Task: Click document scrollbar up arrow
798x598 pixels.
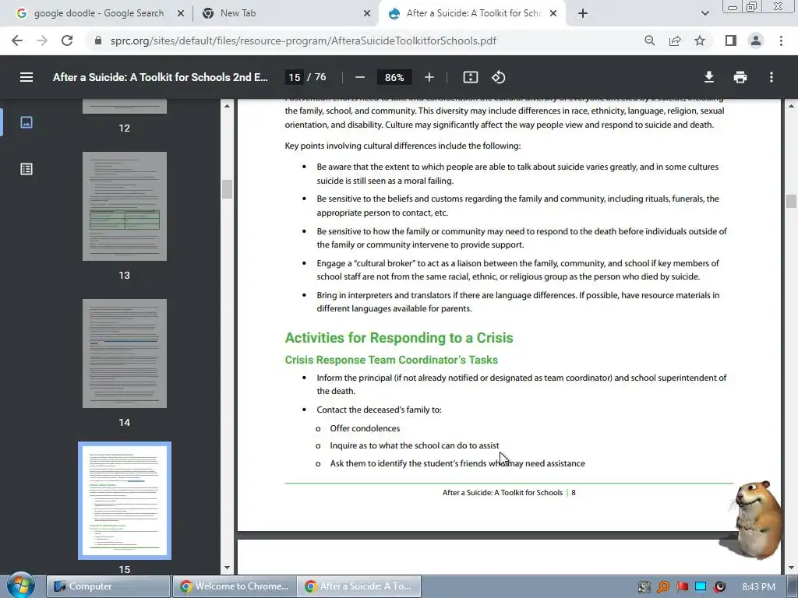Action: click(x=791, y=106)
